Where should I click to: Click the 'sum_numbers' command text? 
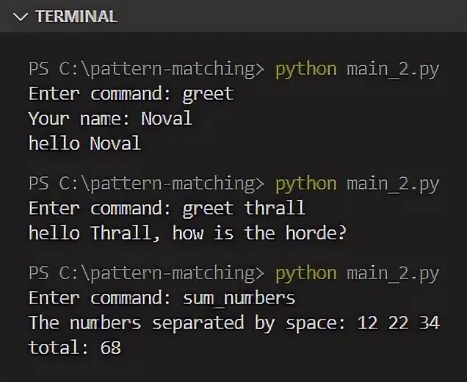point(239,298)
